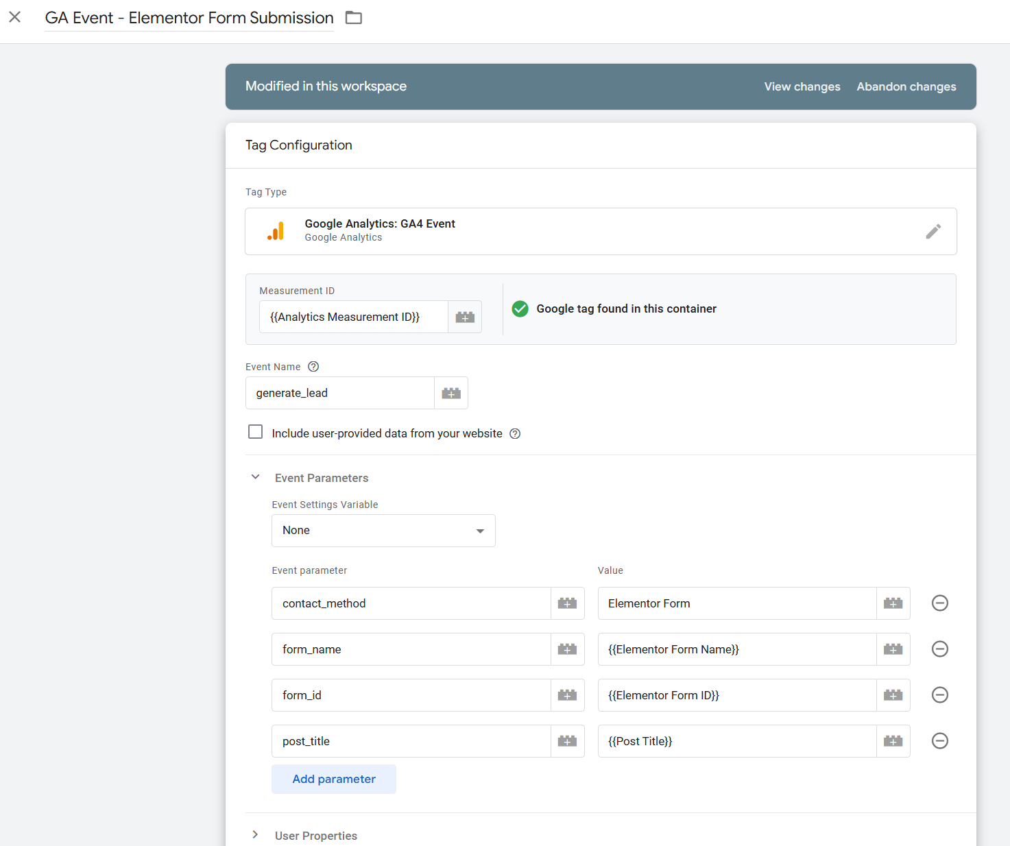Select Abandon changes

[x=906, y=86]
